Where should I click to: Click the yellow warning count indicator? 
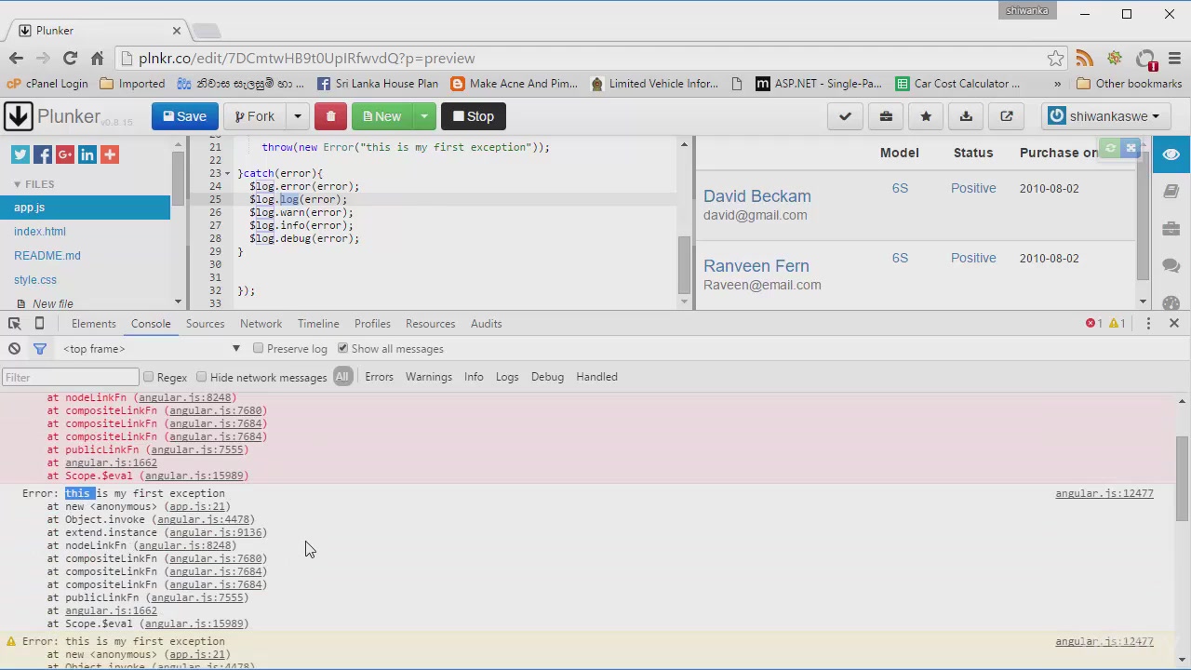coord(1117,324)
